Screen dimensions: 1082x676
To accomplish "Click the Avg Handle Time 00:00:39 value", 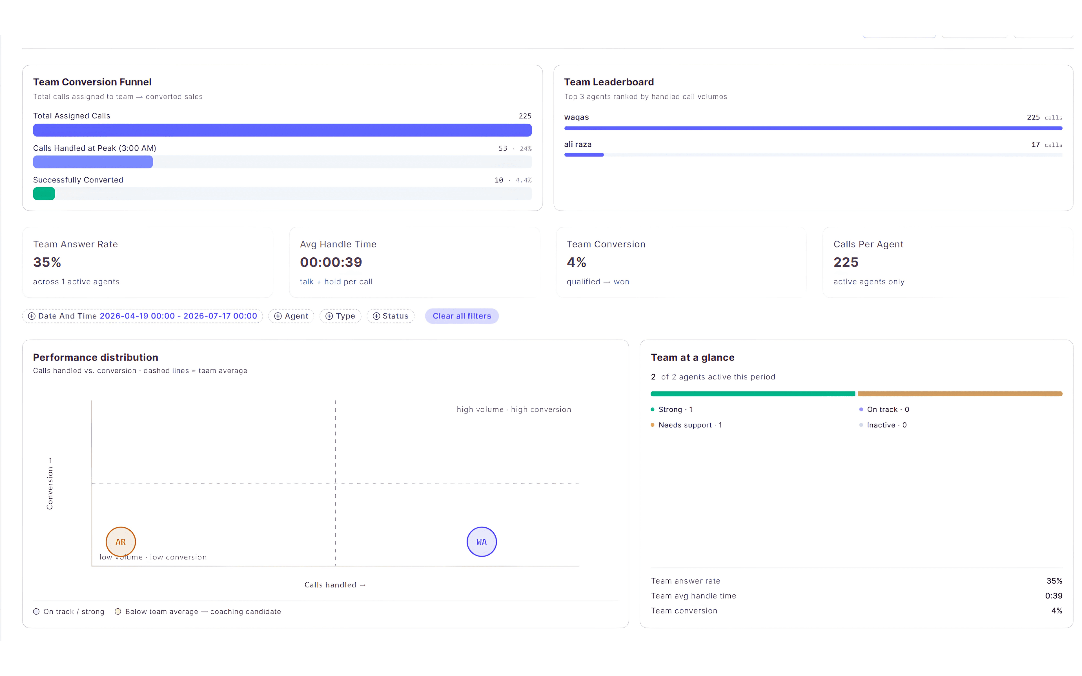I will click(x=331, y=263).
